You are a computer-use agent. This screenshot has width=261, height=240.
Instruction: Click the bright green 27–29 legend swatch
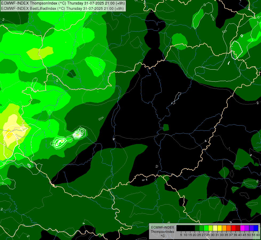click(x=206, y=228)
